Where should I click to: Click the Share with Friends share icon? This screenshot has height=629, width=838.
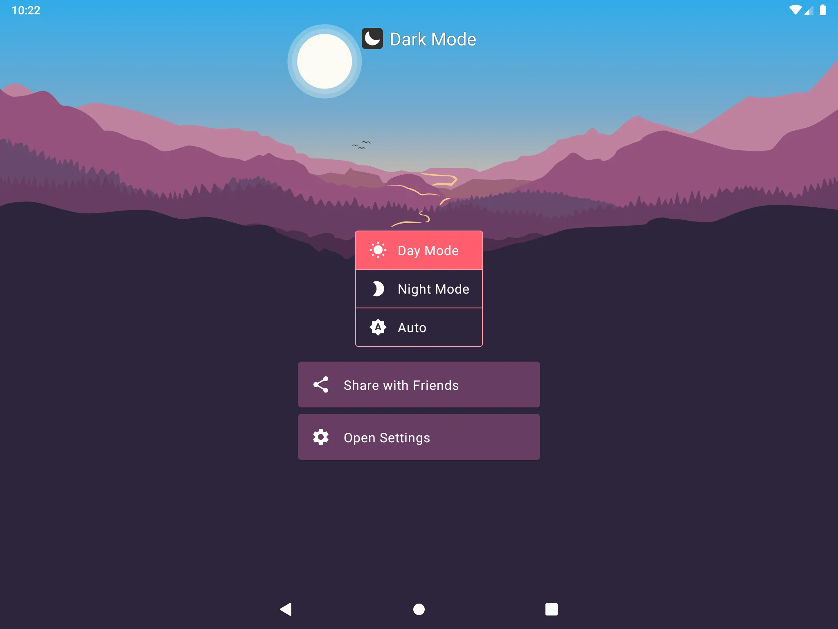321,385
